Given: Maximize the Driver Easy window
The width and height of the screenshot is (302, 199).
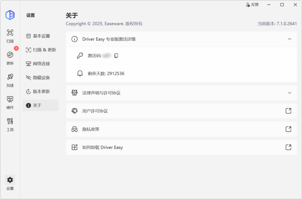Looking at the screenshot, I should 282,5.
